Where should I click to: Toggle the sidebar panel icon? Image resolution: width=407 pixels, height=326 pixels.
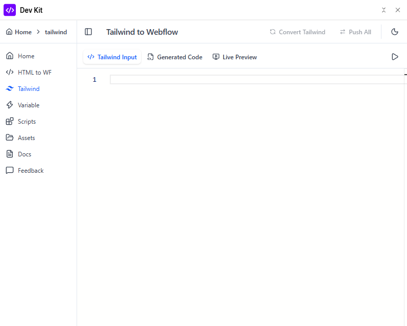tap(88, 32)
